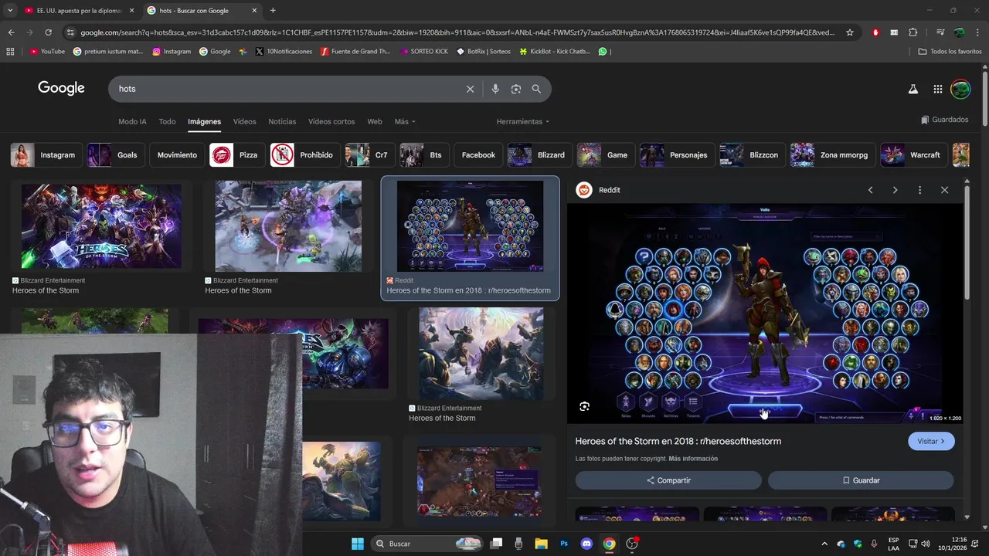Open File Explorer from the taskbar
989x556 pixels.
[x=541, y=544]
